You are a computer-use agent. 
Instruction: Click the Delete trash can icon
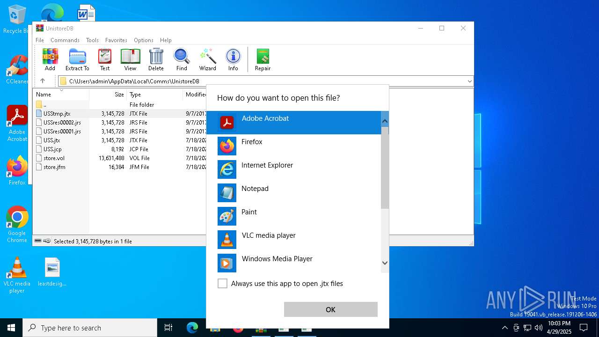click(x=156, y=59)
